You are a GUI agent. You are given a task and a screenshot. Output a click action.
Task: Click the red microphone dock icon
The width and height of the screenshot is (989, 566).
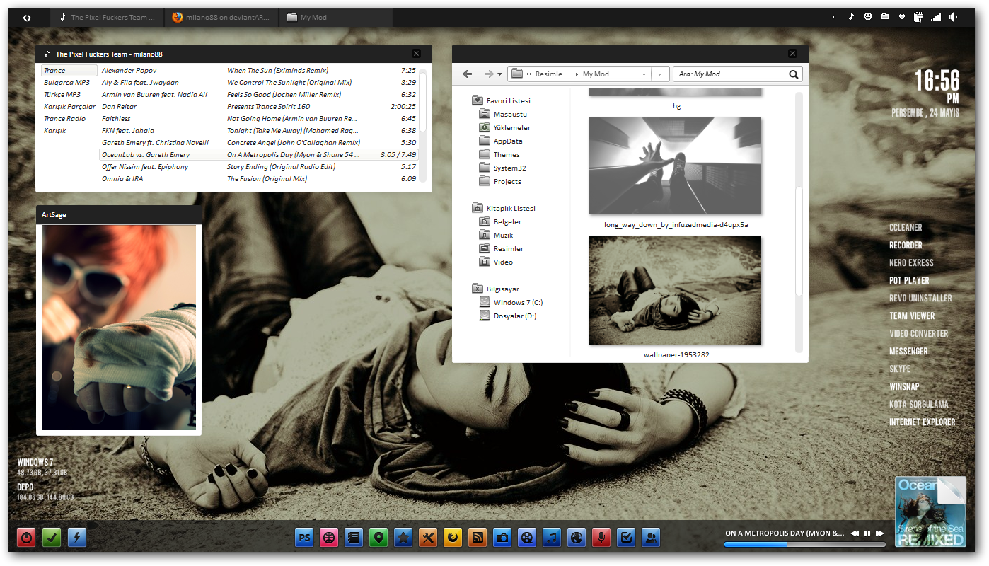point(601,538)
